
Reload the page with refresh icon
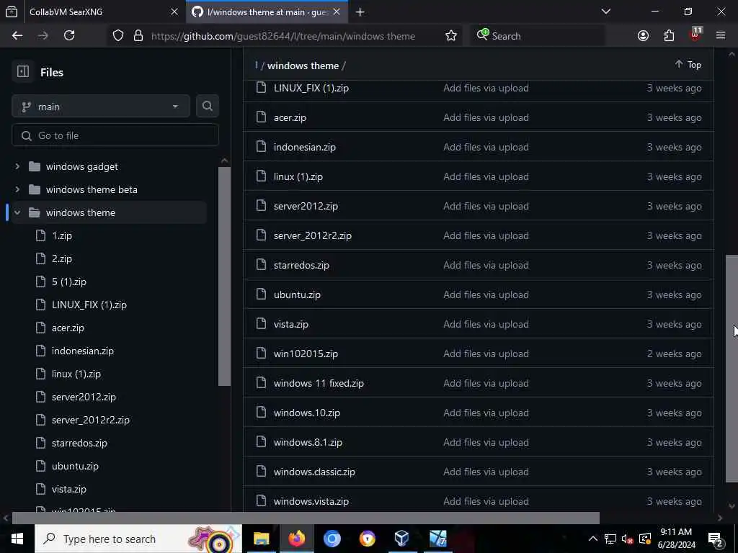coord(69,36)
